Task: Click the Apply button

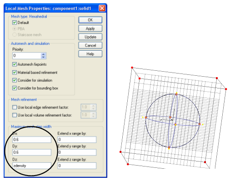Action: pos(90,29)
